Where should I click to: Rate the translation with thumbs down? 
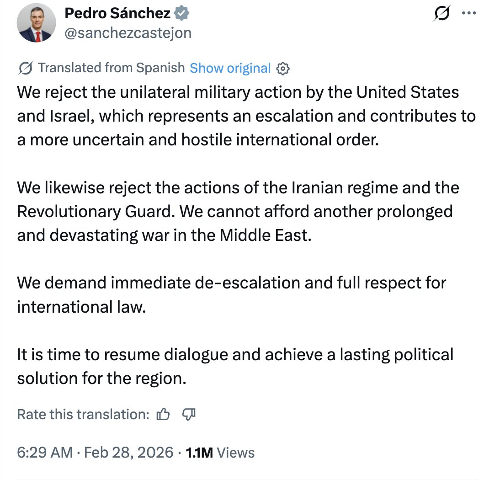point(189,414)
